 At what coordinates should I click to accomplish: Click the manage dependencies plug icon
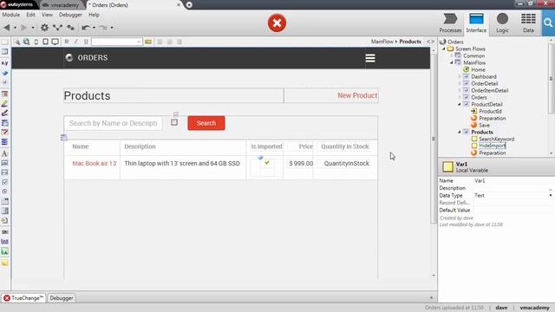point(71,28)
